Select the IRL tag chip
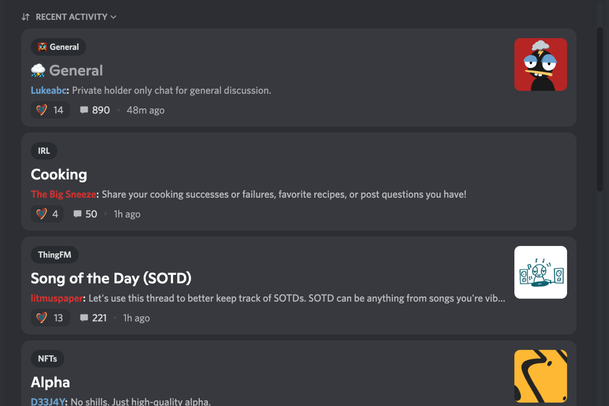 point(44,151)
